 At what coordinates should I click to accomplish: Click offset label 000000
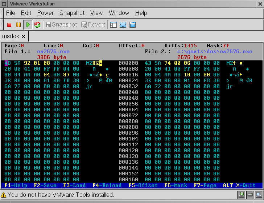(x=128, y=63)
